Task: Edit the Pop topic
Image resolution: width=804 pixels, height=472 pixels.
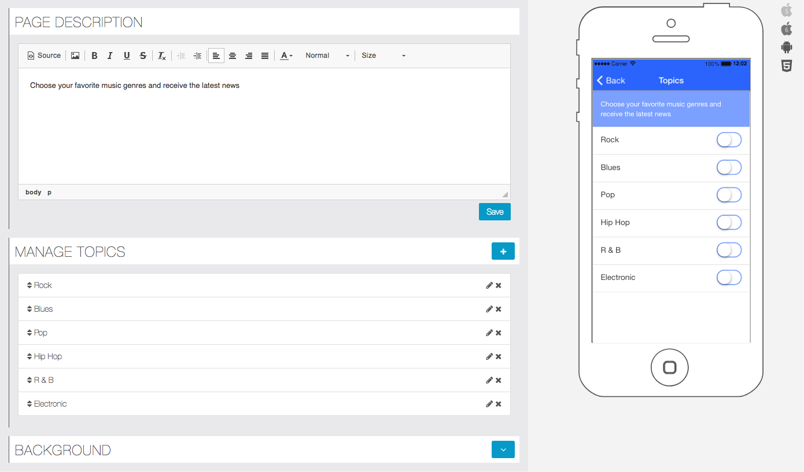Action: click(489, 333)
